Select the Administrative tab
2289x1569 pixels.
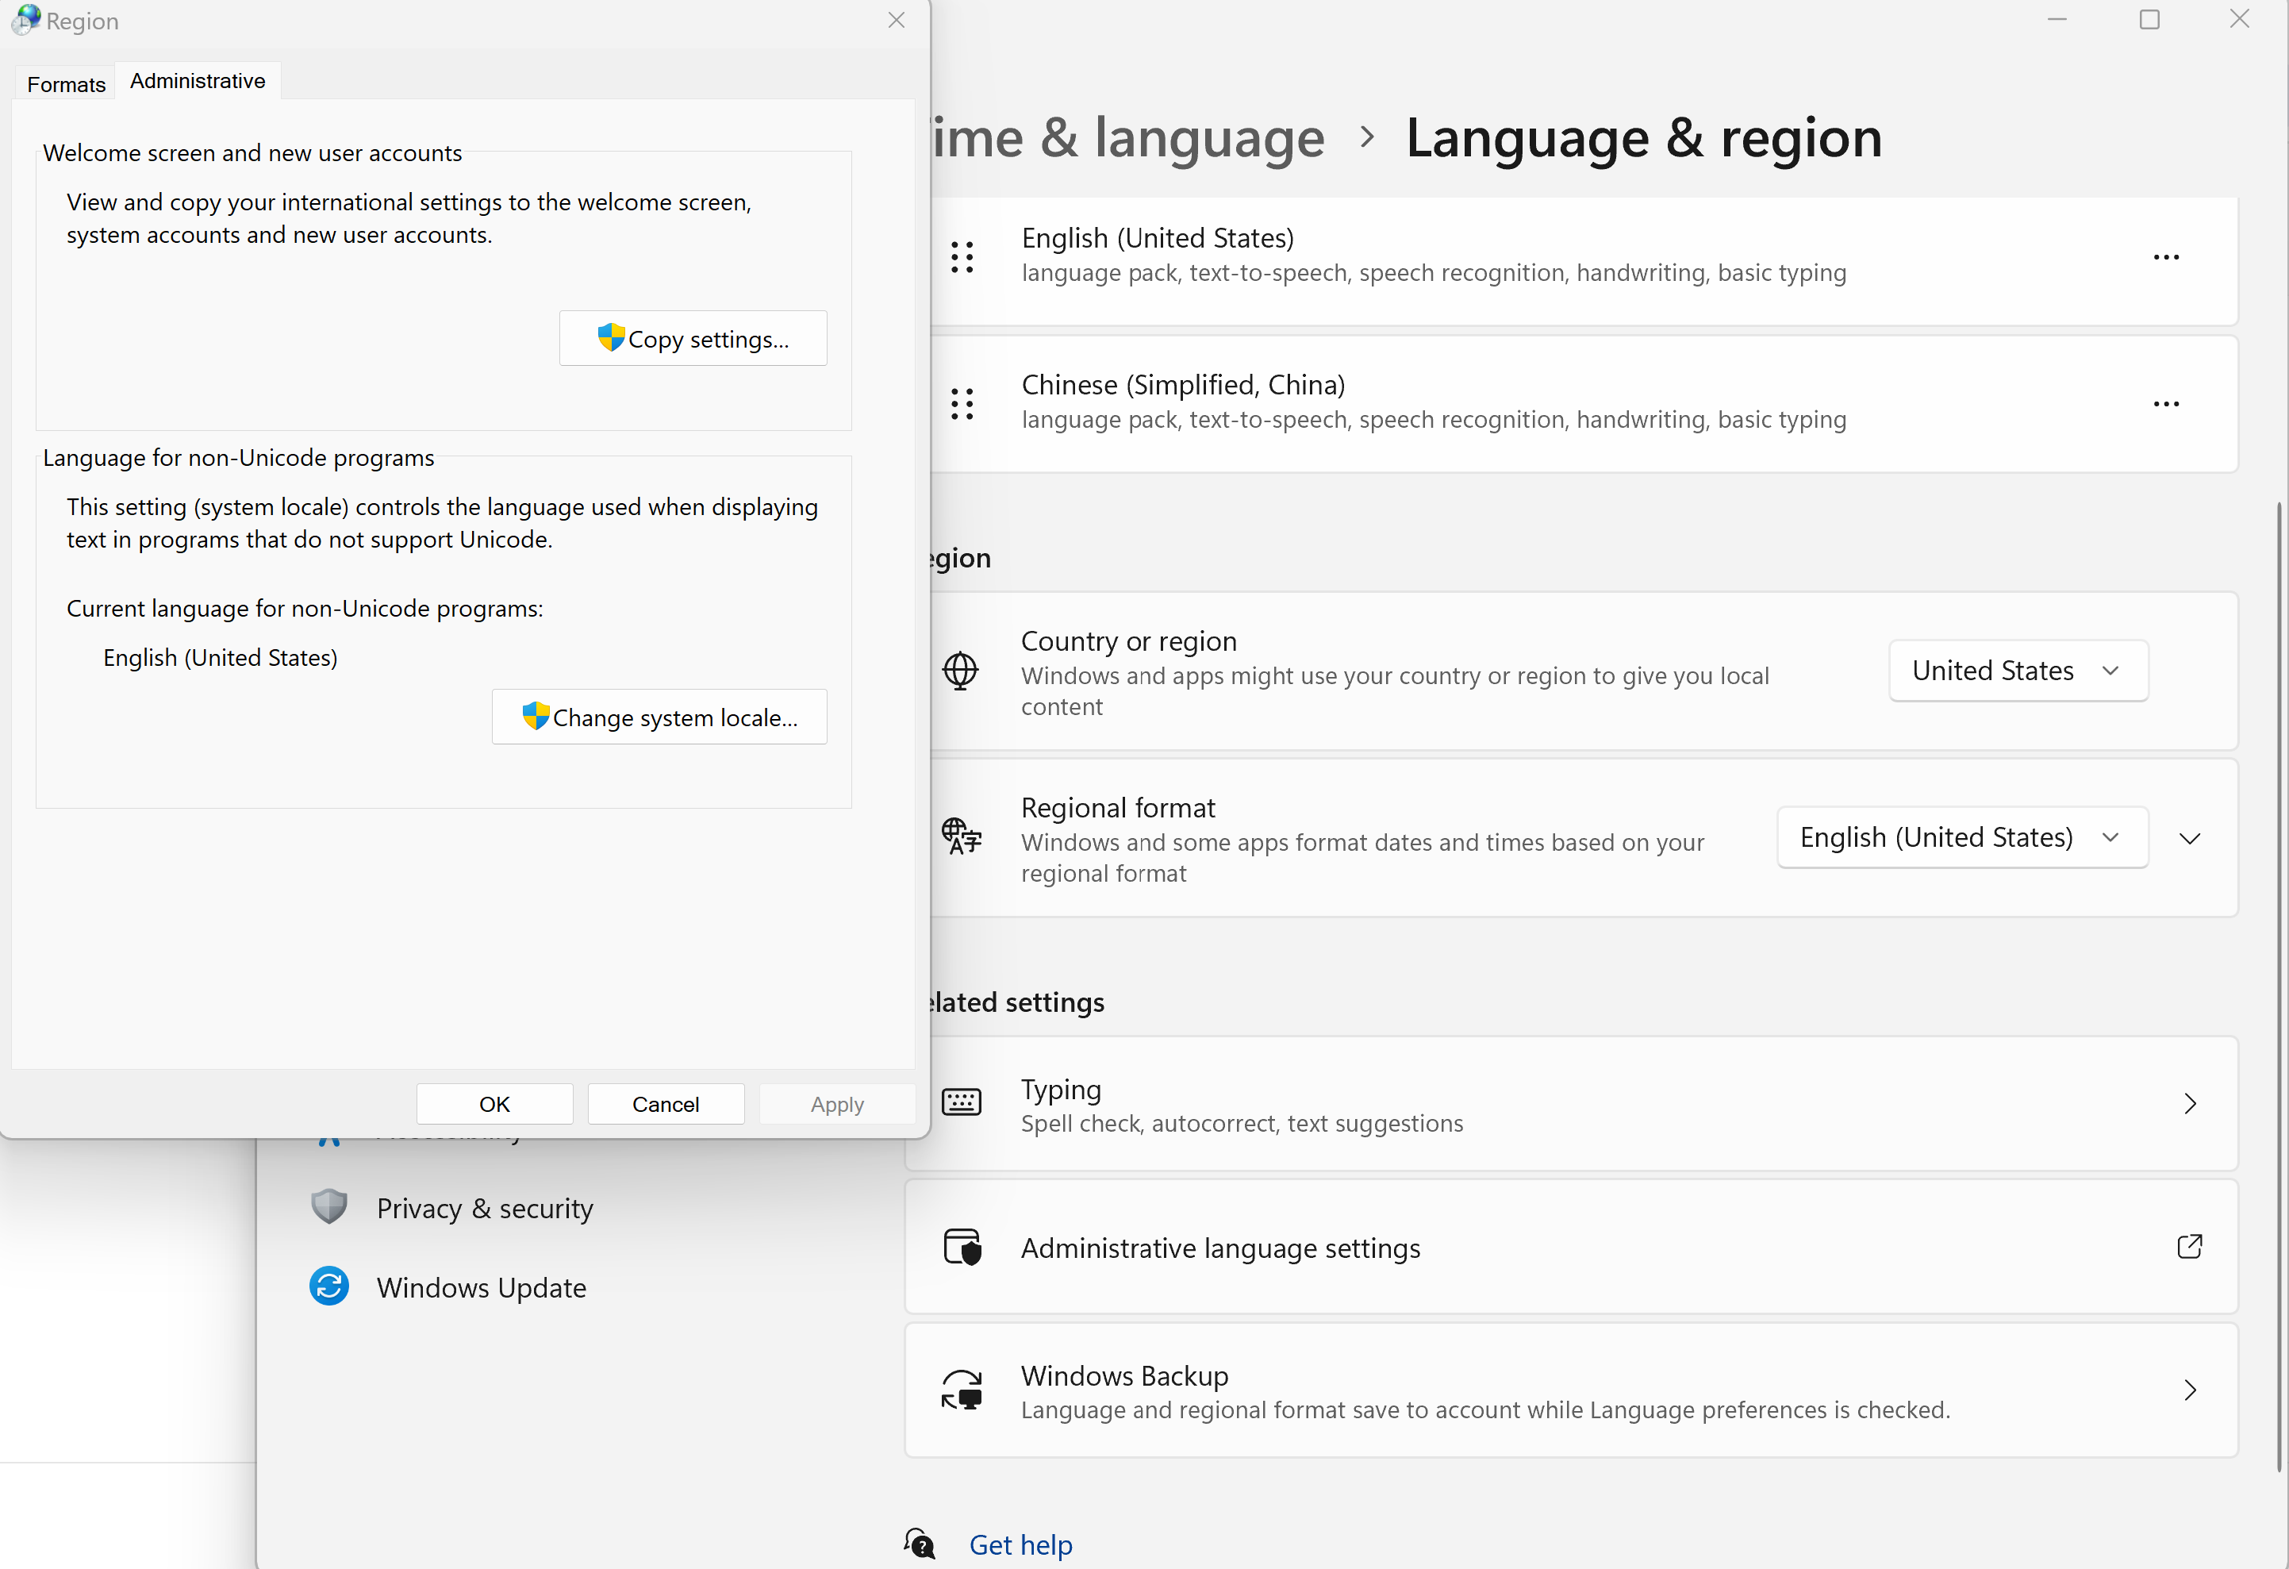[x=197, y=81]
